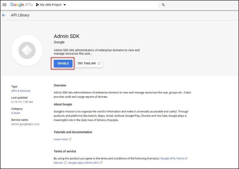The image size is (239, 169).
Task: Click the TRY THIS API button text
Action: pyautogui.click(x=87, y=64)
